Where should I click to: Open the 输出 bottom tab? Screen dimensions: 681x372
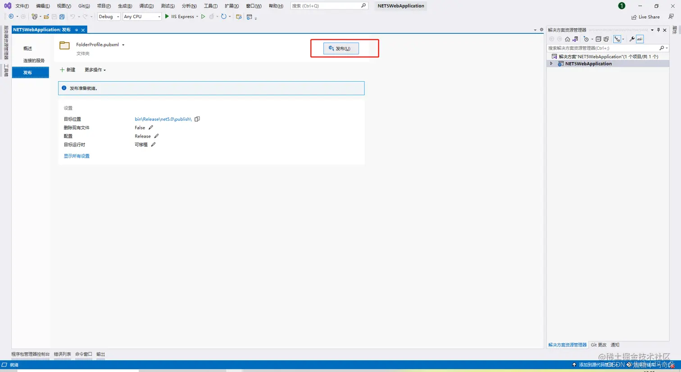[100, 354]
